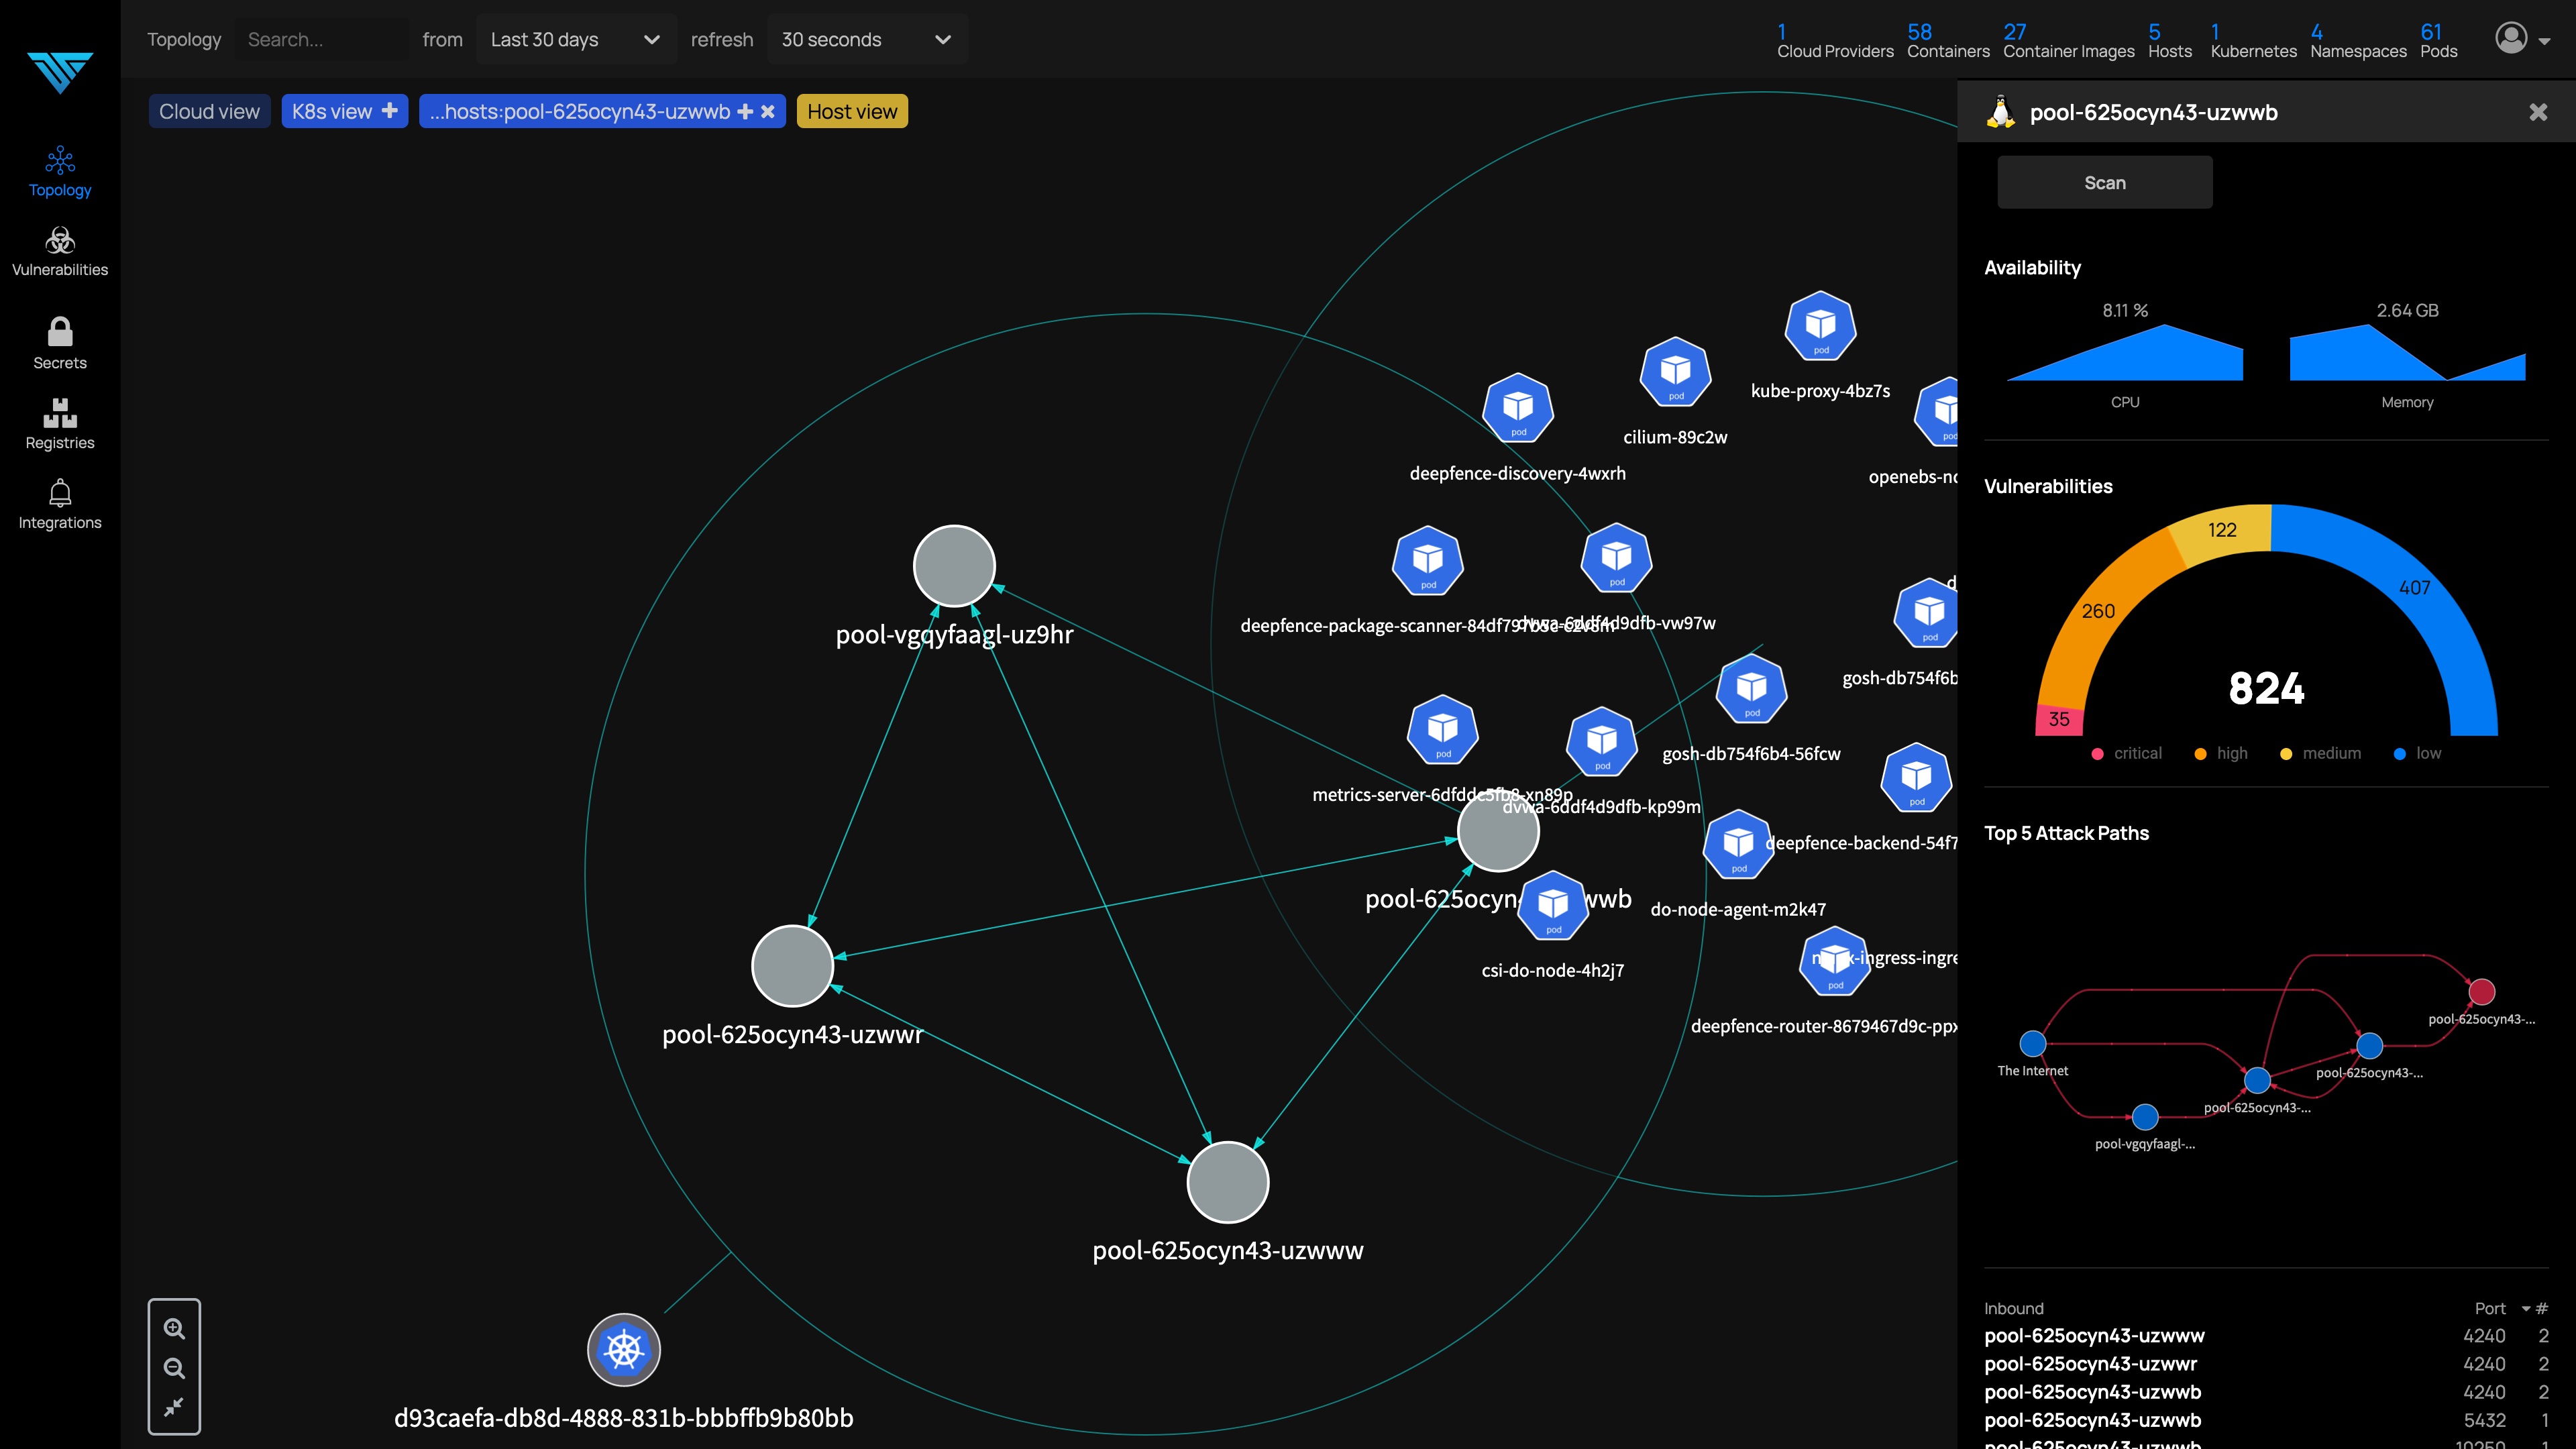Open the Integrations bell section

tap(60, 504)
